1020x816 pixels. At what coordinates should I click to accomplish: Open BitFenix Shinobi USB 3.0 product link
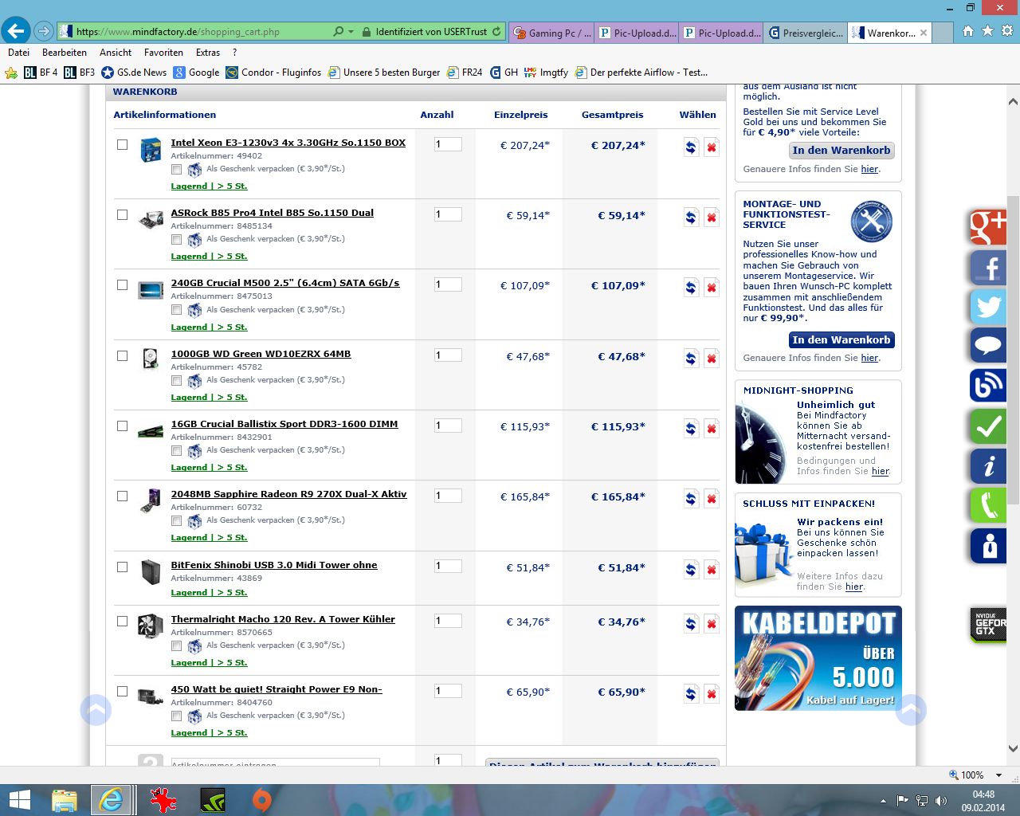click(274, 565)
